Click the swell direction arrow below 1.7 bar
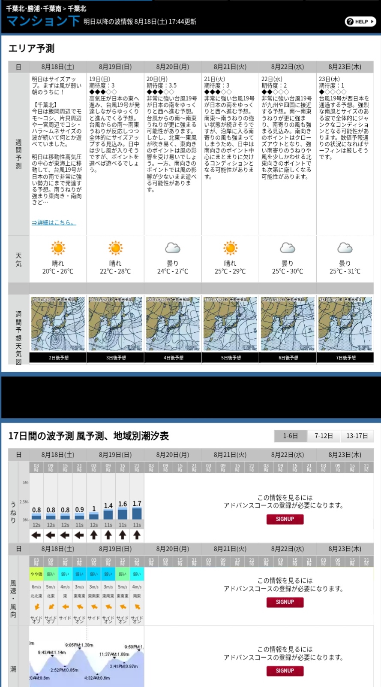381x687 pixels. click(x=137, y=535)
